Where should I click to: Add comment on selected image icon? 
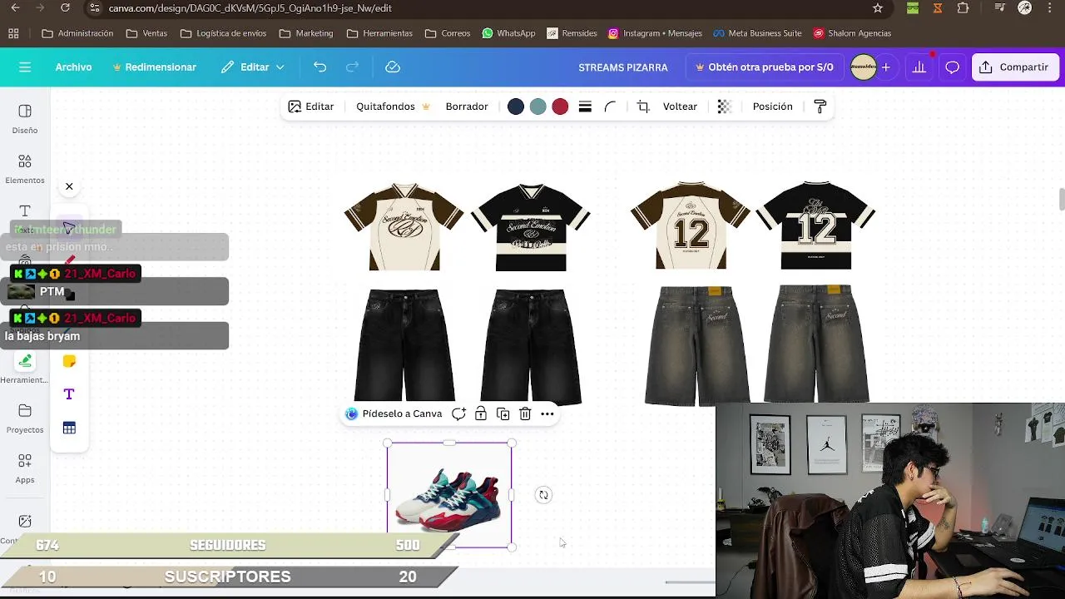(458, 413)
